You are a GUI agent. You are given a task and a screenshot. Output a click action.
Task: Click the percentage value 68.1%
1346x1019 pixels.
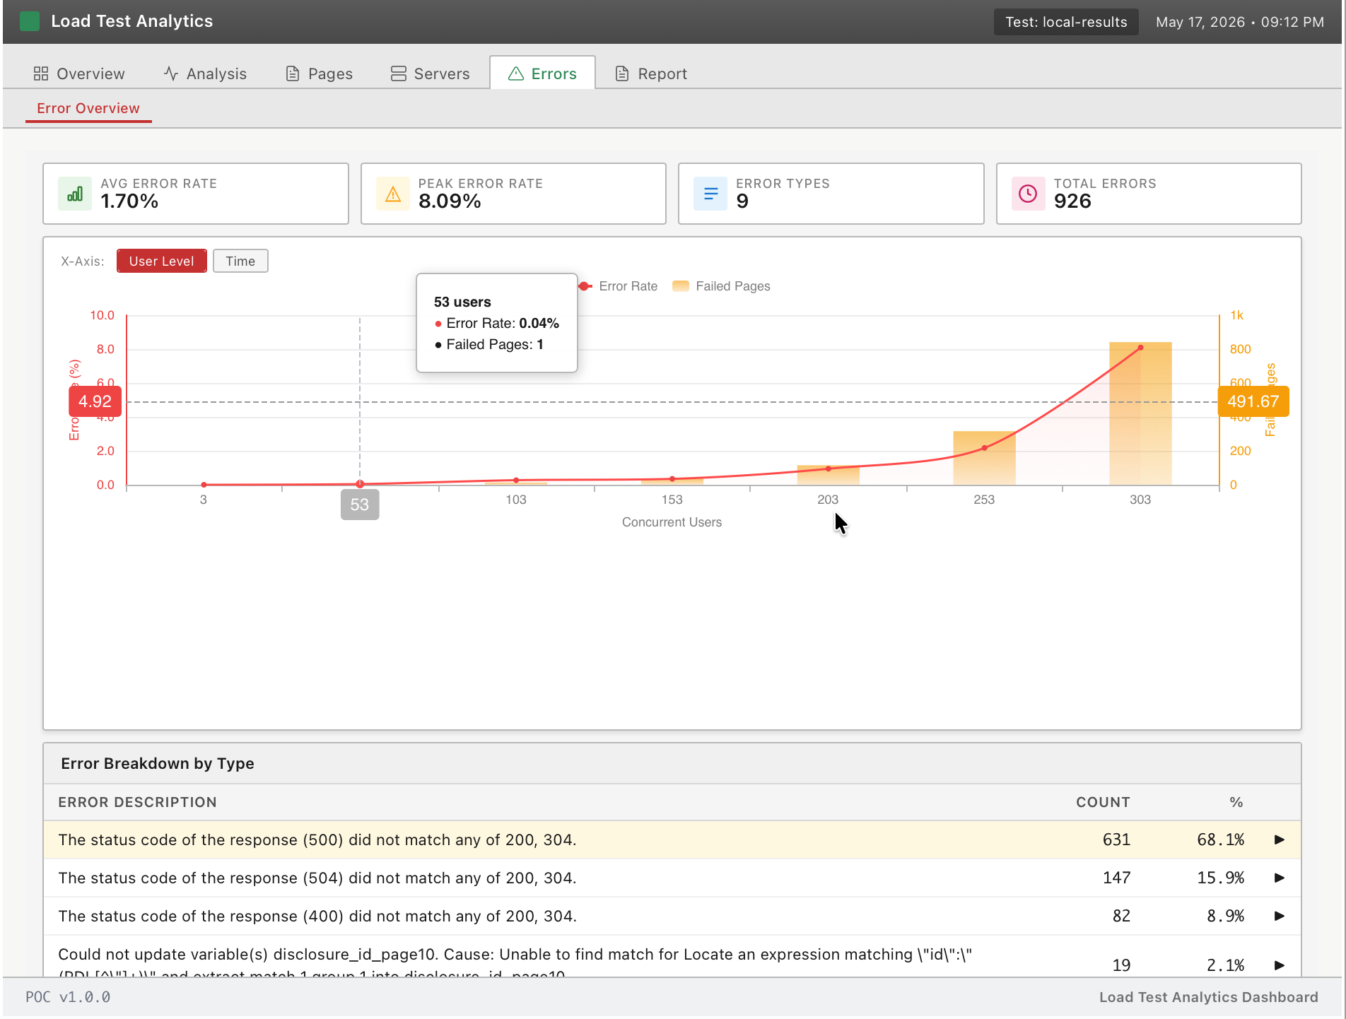click(1220, 840)
